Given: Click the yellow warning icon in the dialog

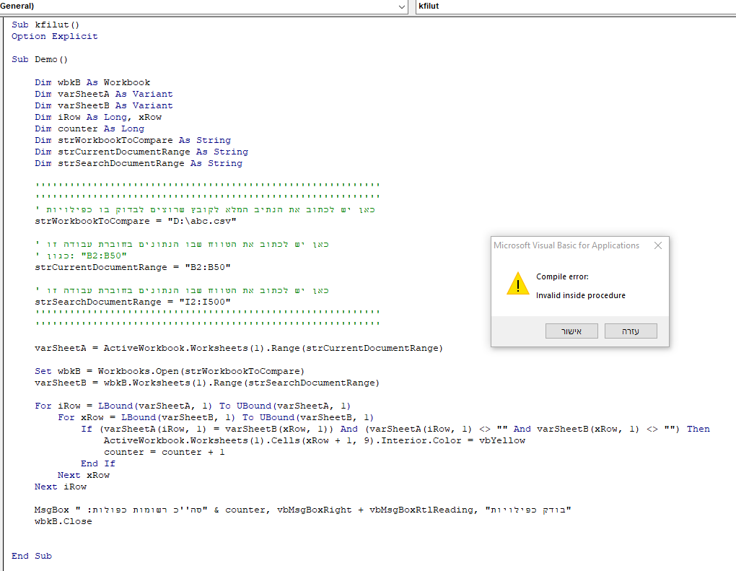Looking at the screenshot, I should 518,284.
